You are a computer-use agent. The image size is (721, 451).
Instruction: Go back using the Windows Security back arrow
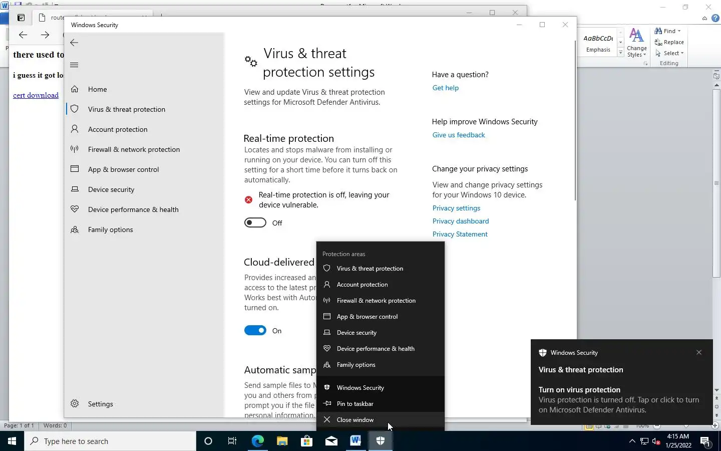point(74,43)
